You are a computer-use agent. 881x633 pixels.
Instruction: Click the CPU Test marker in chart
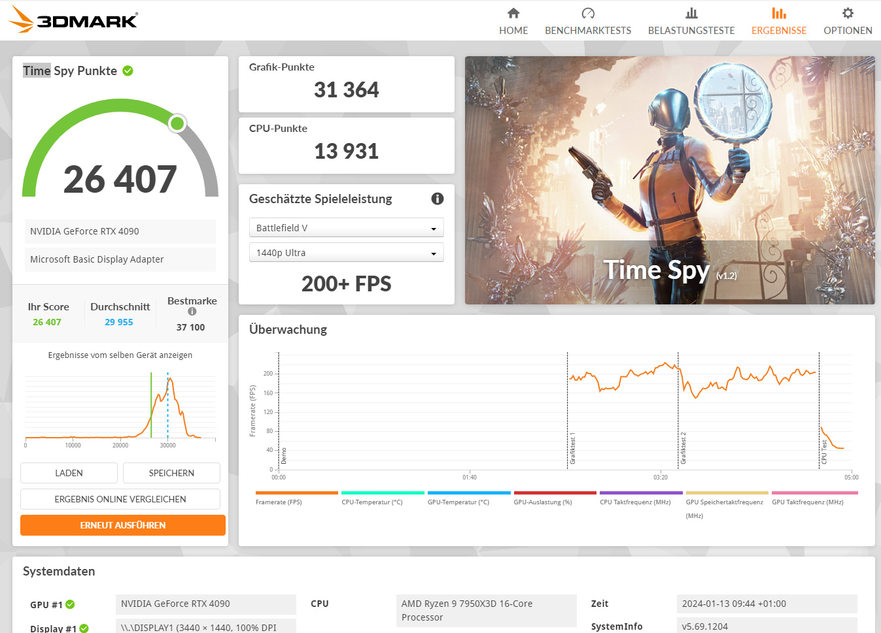tap(824, 452)
